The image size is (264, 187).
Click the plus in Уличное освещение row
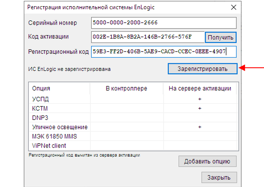[200, 127]
